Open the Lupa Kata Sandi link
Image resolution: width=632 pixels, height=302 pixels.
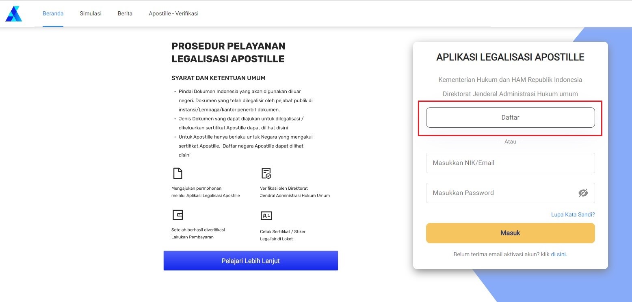[x=573, y=214]
